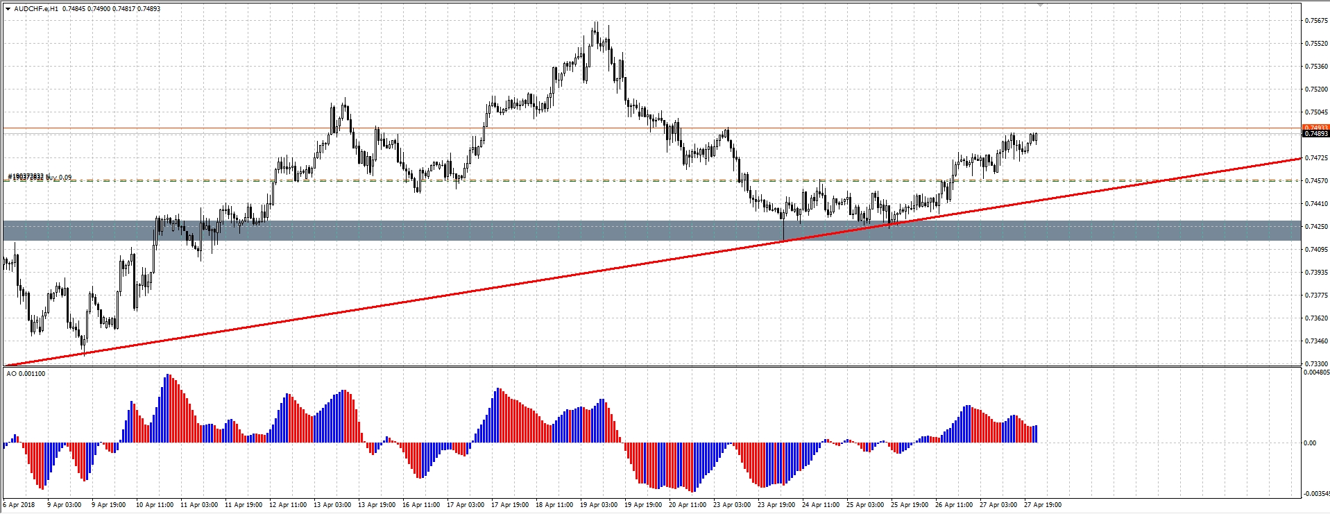1330x514 pixels.
Task: Open the chart menu triangle beside AUDCHF.e,H1
Action: [x=8, y=9]
